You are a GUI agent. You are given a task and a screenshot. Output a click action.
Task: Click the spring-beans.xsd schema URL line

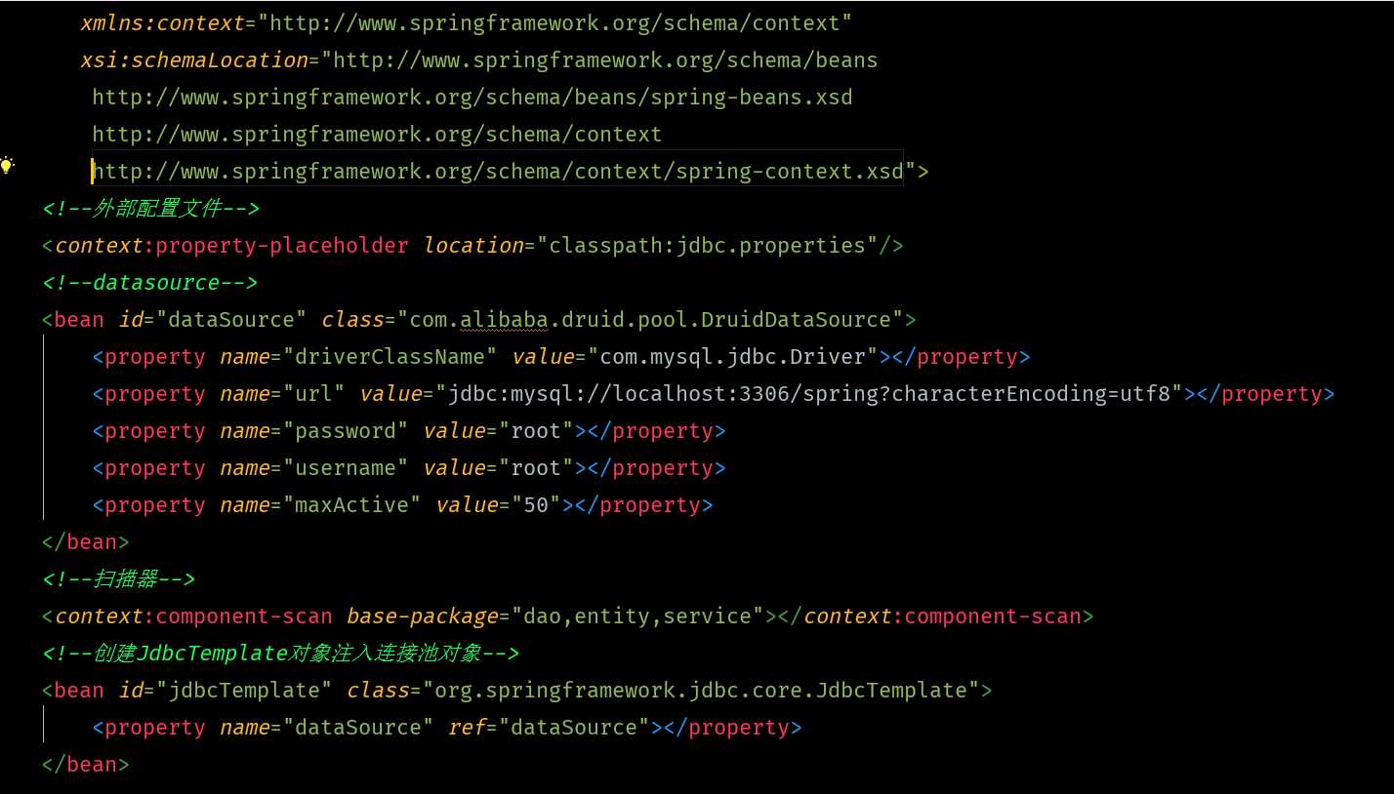pyautogui.click(x=472, y=97)
